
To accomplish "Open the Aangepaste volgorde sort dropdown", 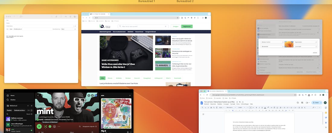I will click(90, 126).
